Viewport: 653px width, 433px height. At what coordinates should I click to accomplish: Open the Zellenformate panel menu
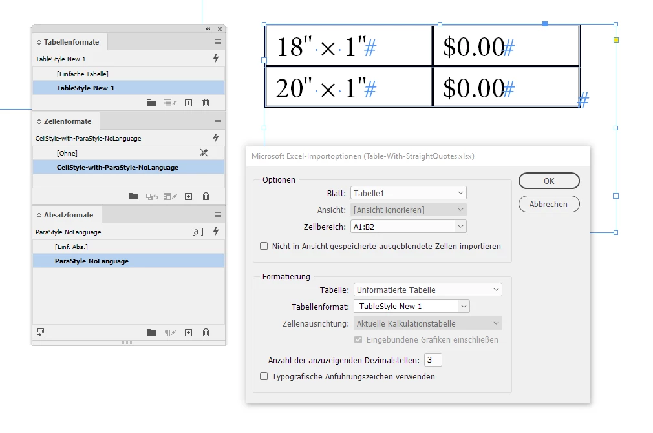coord(217,121)
